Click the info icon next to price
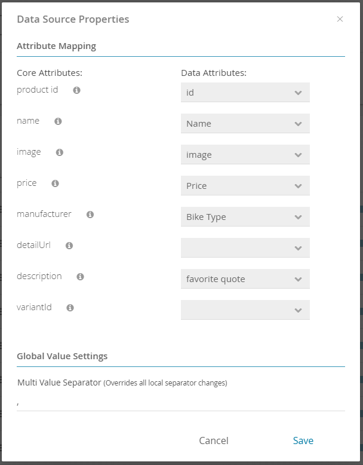This screenshot has width=363, height=465. coord(55,183)
